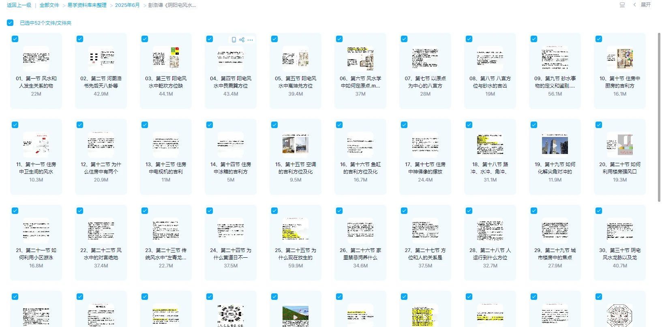Open thumbnail of 23、第二十三节 传

click(166, 231)
